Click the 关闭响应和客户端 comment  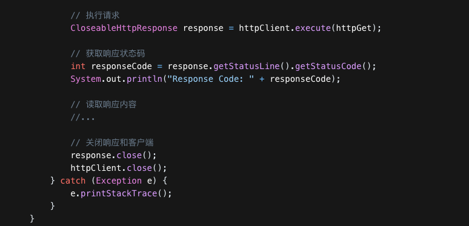112,142
